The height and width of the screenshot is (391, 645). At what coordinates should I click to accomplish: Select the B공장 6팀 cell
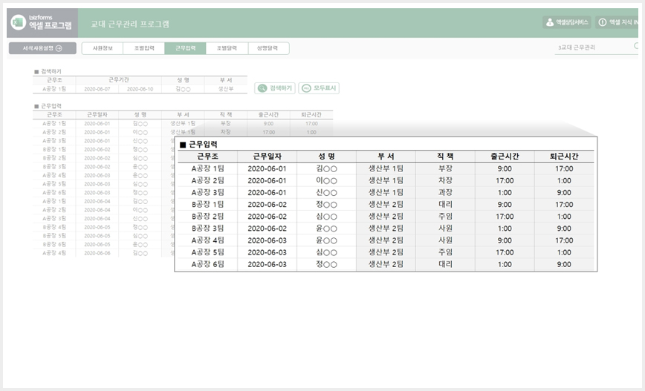coord(54,244)
